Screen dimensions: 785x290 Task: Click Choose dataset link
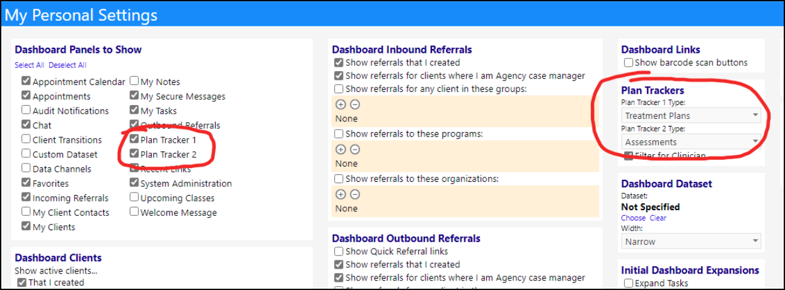pyautogui.click(x=634, y=218)
